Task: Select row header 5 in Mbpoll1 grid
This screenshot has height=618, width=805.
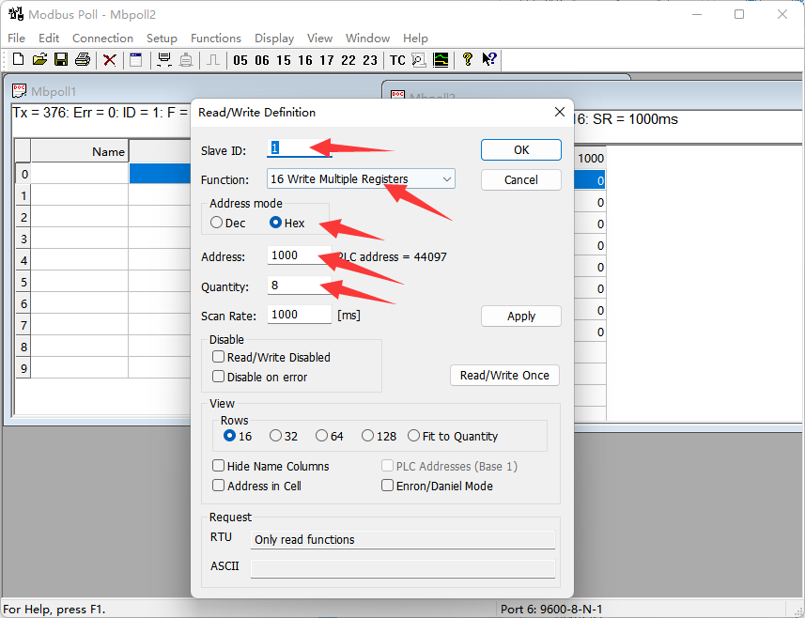Action: click(x=23, y=283)
